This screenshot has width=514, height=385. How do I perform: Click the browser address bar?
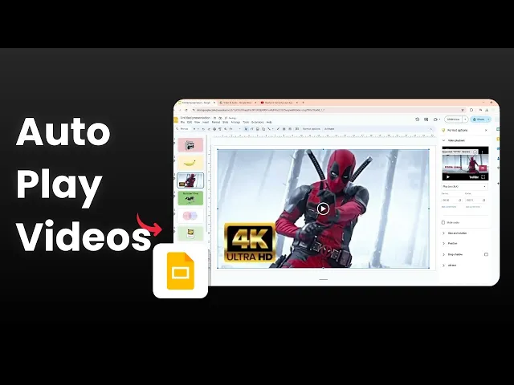click(328, 111)
